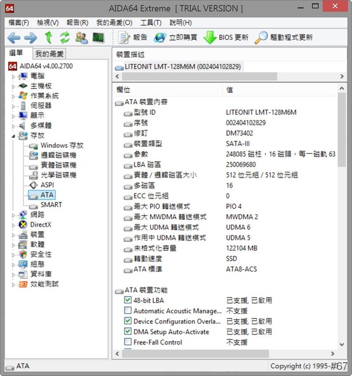Open the 說明(H) menu

pyautogui.click(x=181, y=23)
